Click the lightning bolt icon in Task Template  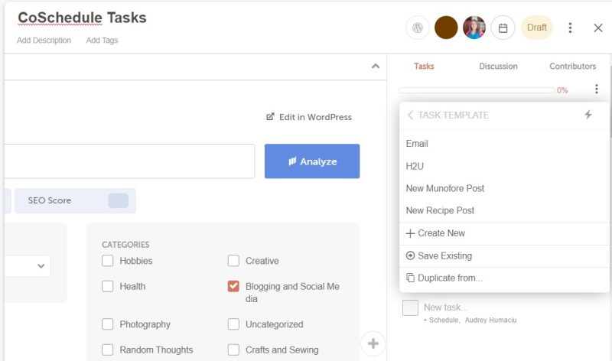pyautogui.click(x=588, y=115)
